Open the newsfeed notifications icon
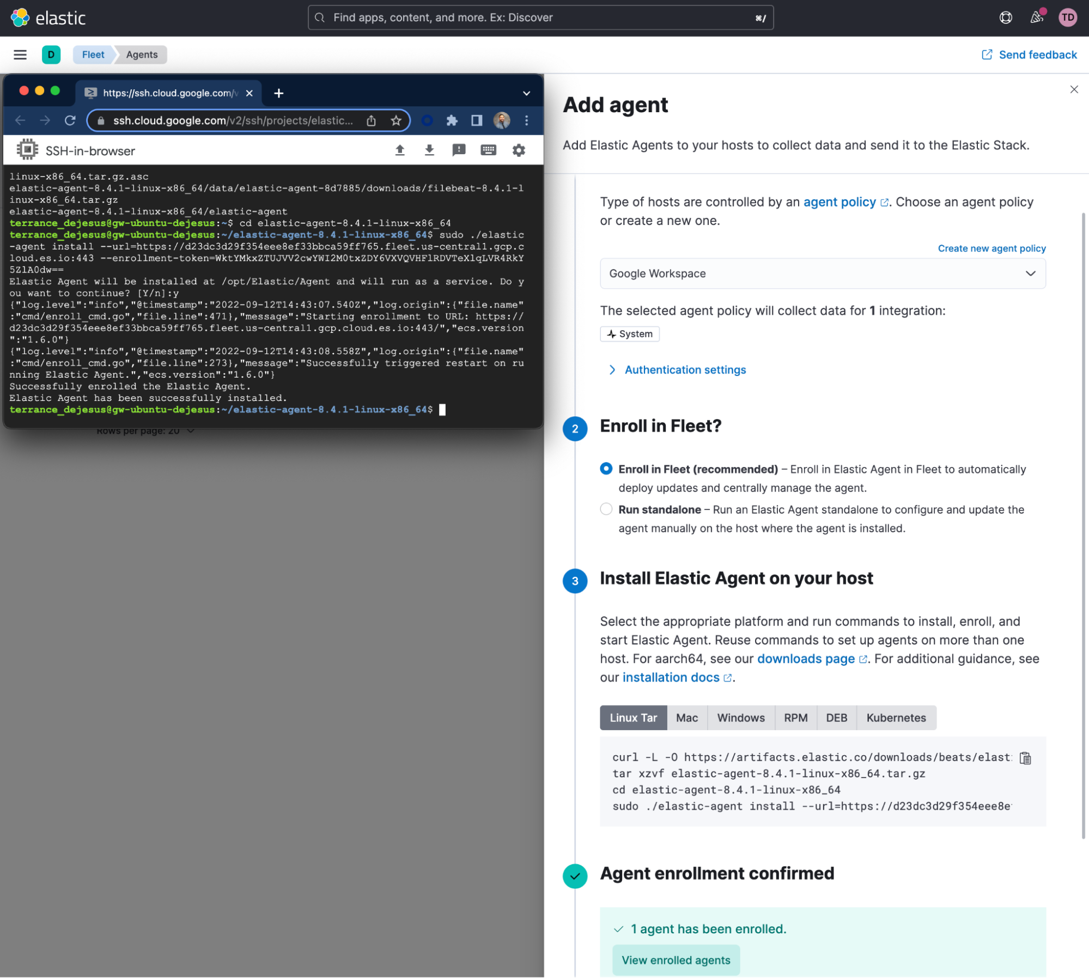 [x=1037, y=17]
